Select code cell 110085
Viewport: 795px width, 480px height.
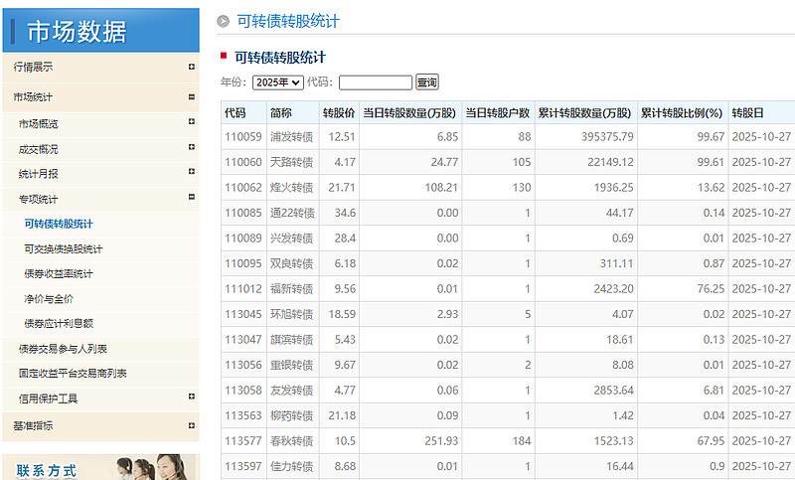click(243, 213)
